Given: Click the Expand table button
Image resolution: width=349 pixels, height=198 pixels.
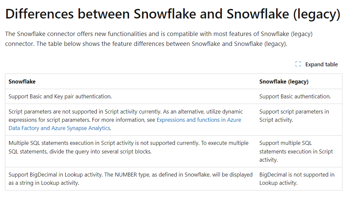Looking at the screenshot, I should (x=316, y=64).
